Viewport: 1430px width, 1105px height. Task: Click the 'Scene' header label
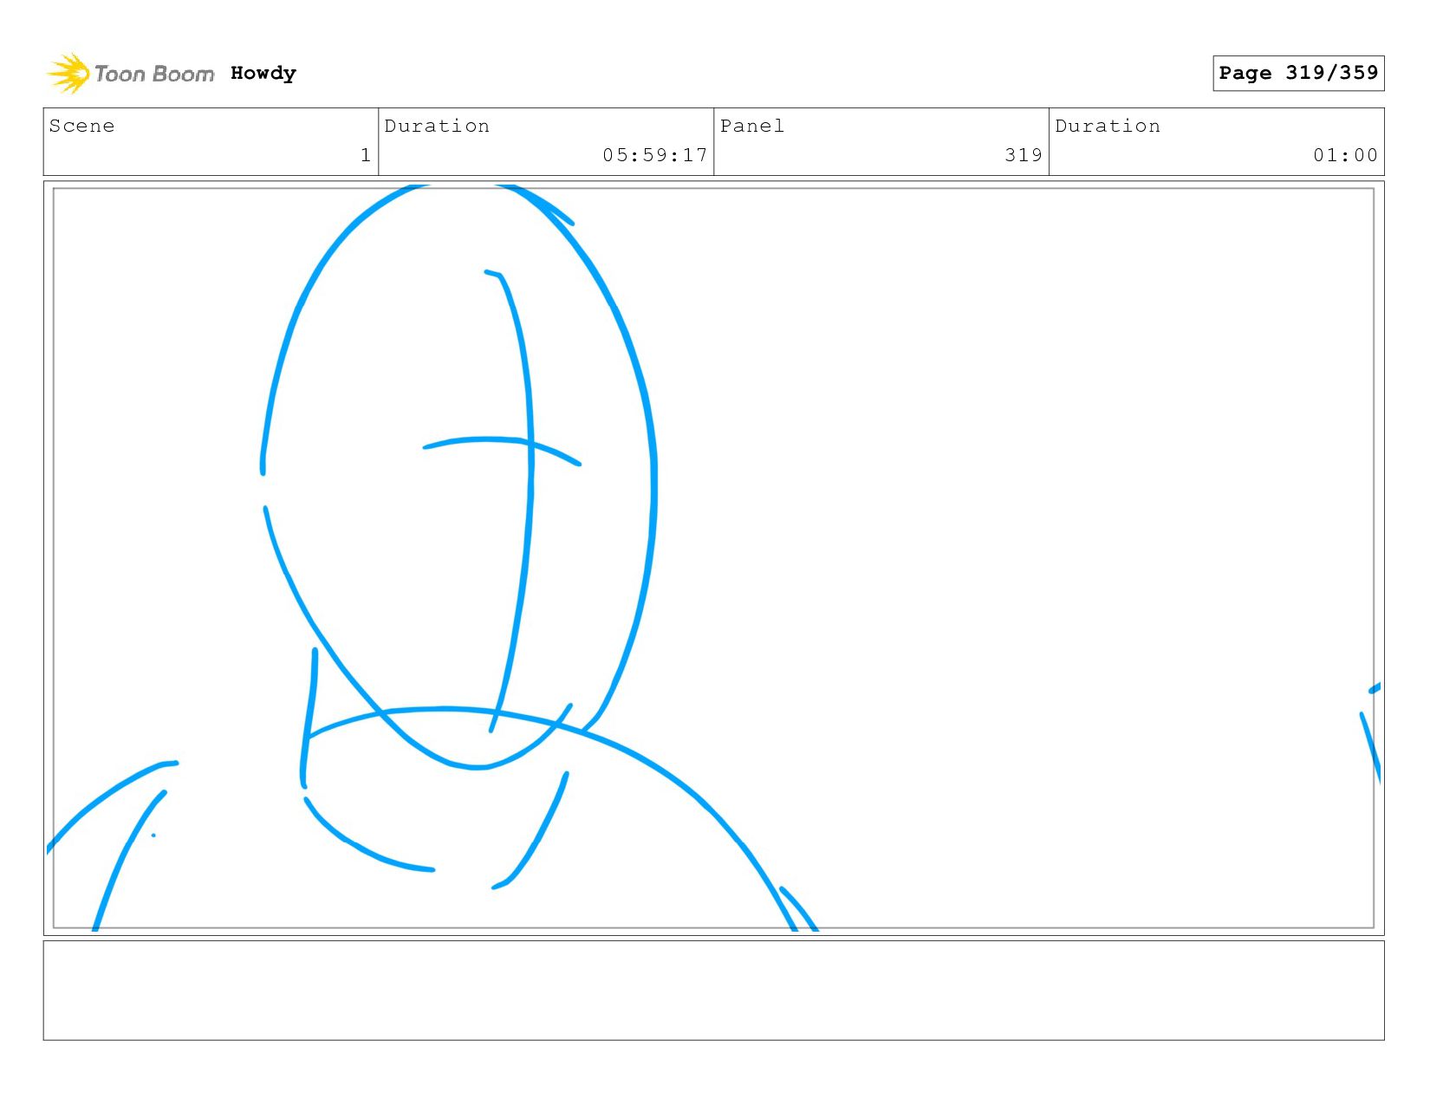(81, 126)
